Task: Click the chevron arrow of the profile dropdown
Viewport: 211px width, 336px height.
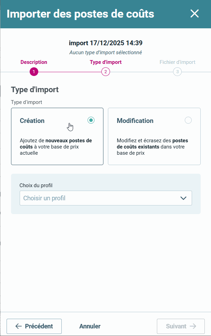Action: [183, 198]
